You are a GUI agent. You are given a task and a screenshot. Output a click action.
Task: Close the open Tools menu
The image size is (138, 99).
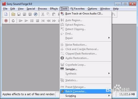[x=64, y=9]
